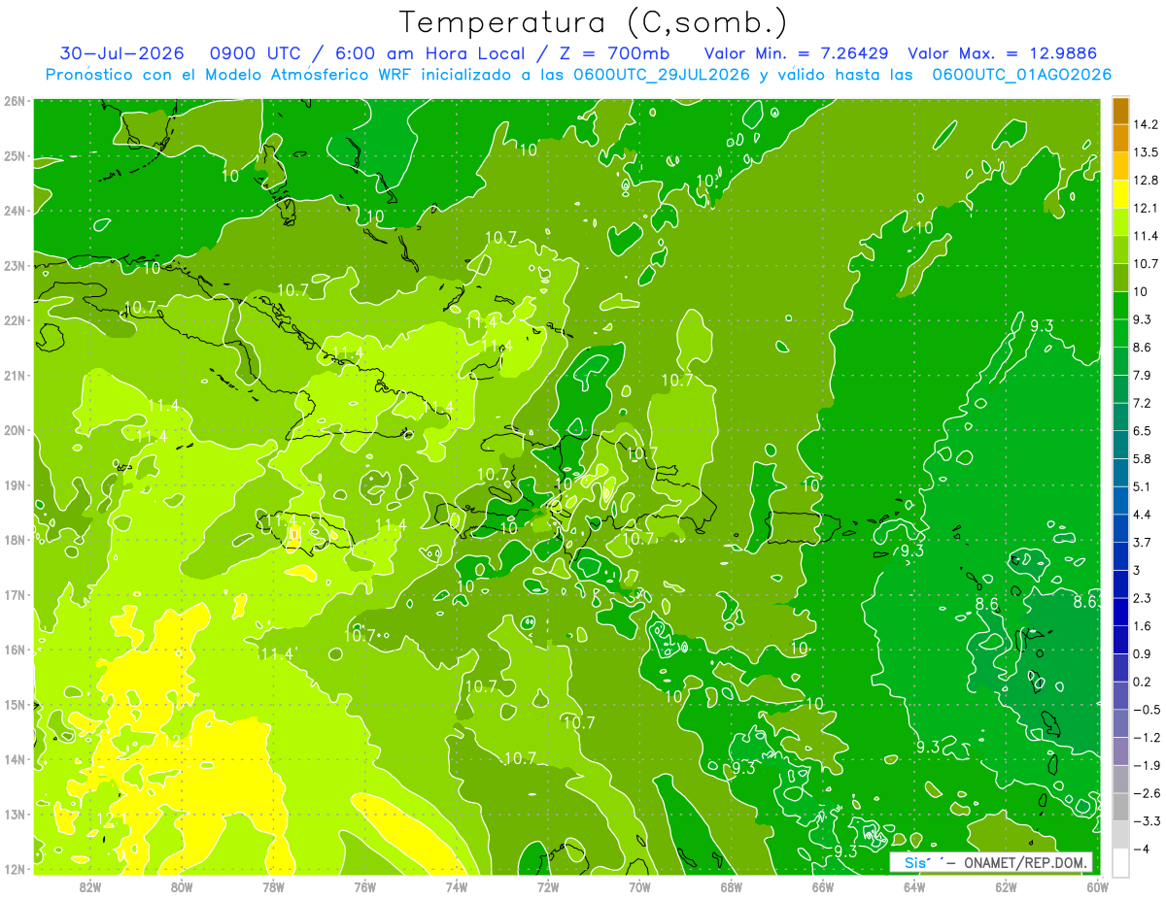Click the 17N latitude label
The image size is (1166, 900).
pyautogui.click(x=15, y=594)
